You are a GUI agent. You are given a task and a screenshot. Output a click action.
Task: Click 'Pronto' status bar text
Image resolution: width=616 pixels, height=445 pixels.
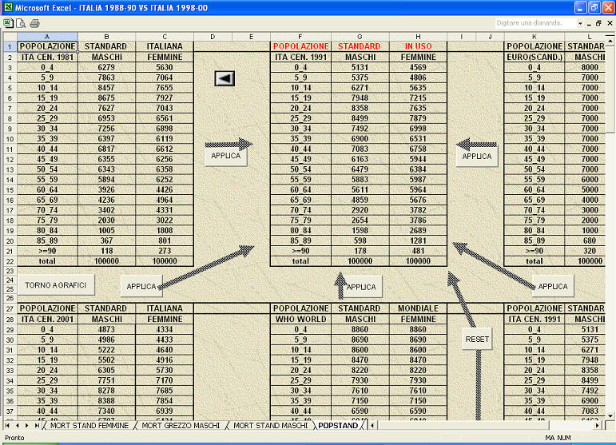point(14,438)
